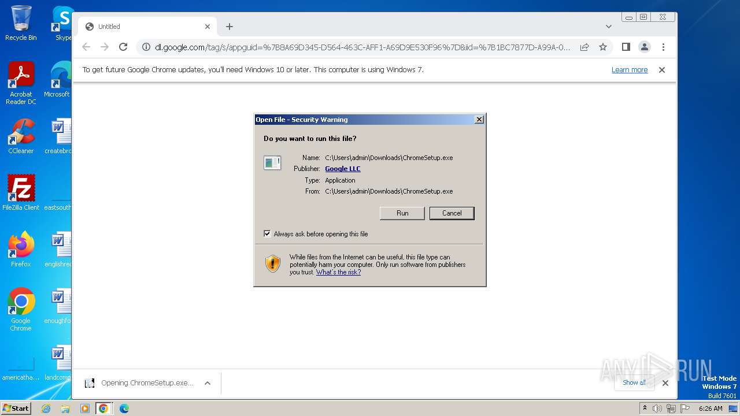
Task: Uncheck Always ask before opening this file
Action: coord(267,234)
